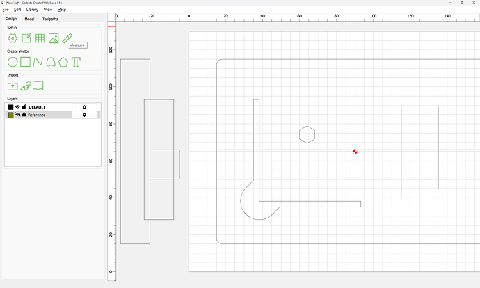Open DEFAULT layer settings gear
This screenshot has height=288, width=480.
pyautogui.click(x=84, y=107)
